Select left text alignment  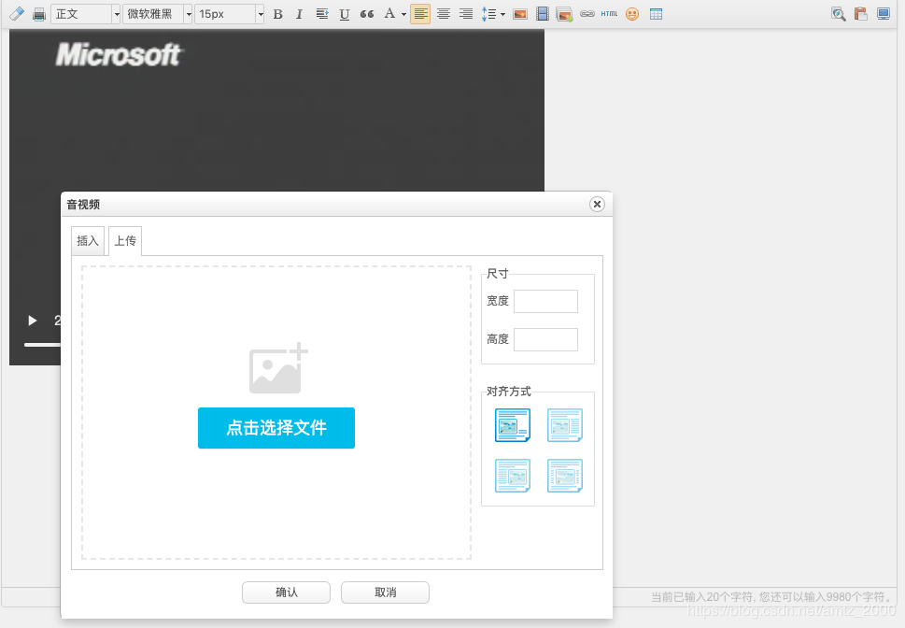point(420,14)
